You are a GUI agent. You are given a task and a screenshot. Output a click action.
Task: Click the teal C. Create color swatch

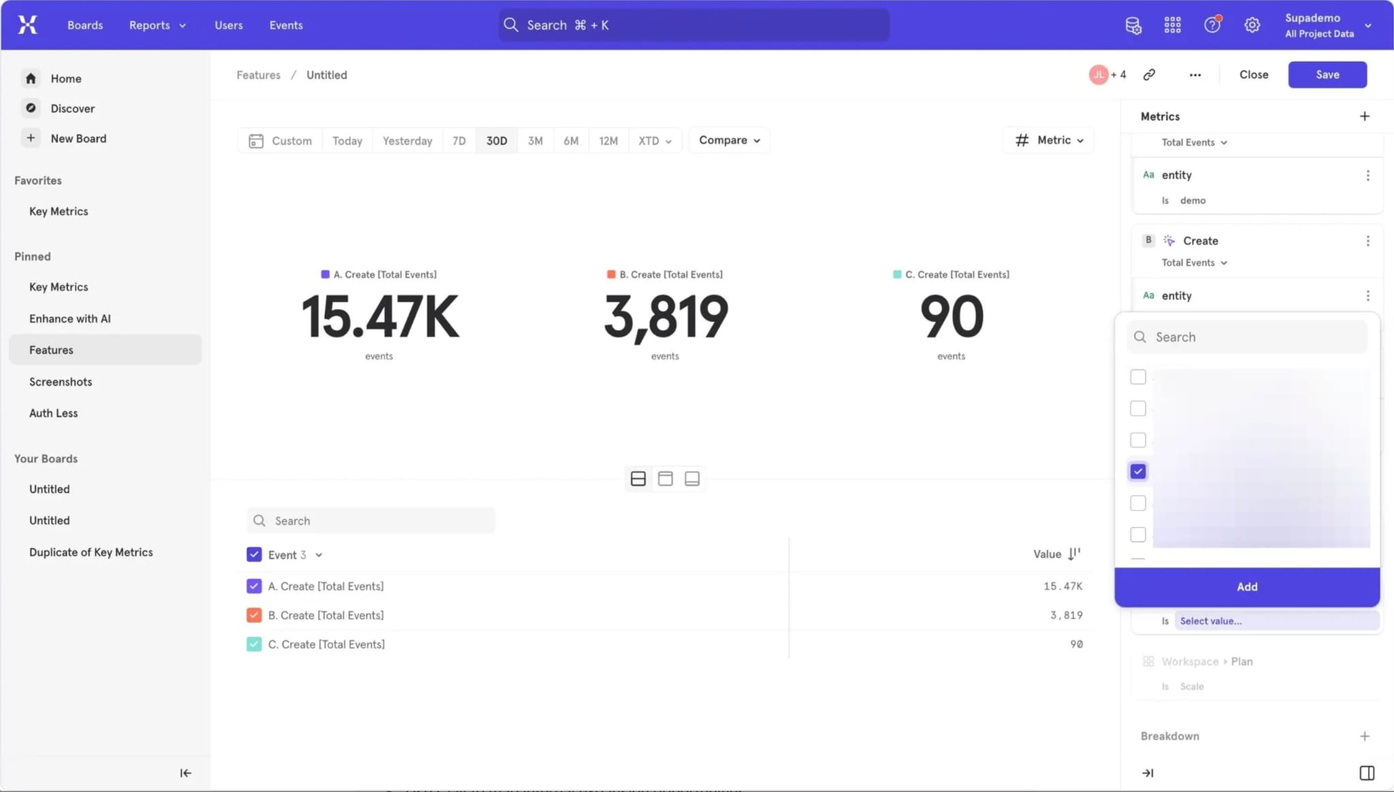(x=254, y=644)
